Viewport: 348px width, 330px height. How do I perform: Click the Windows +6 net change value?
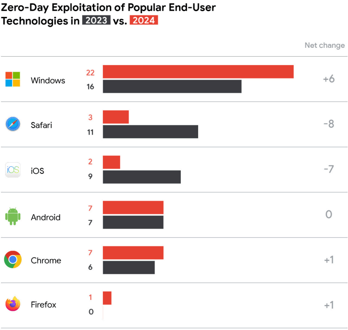point(329,79)
